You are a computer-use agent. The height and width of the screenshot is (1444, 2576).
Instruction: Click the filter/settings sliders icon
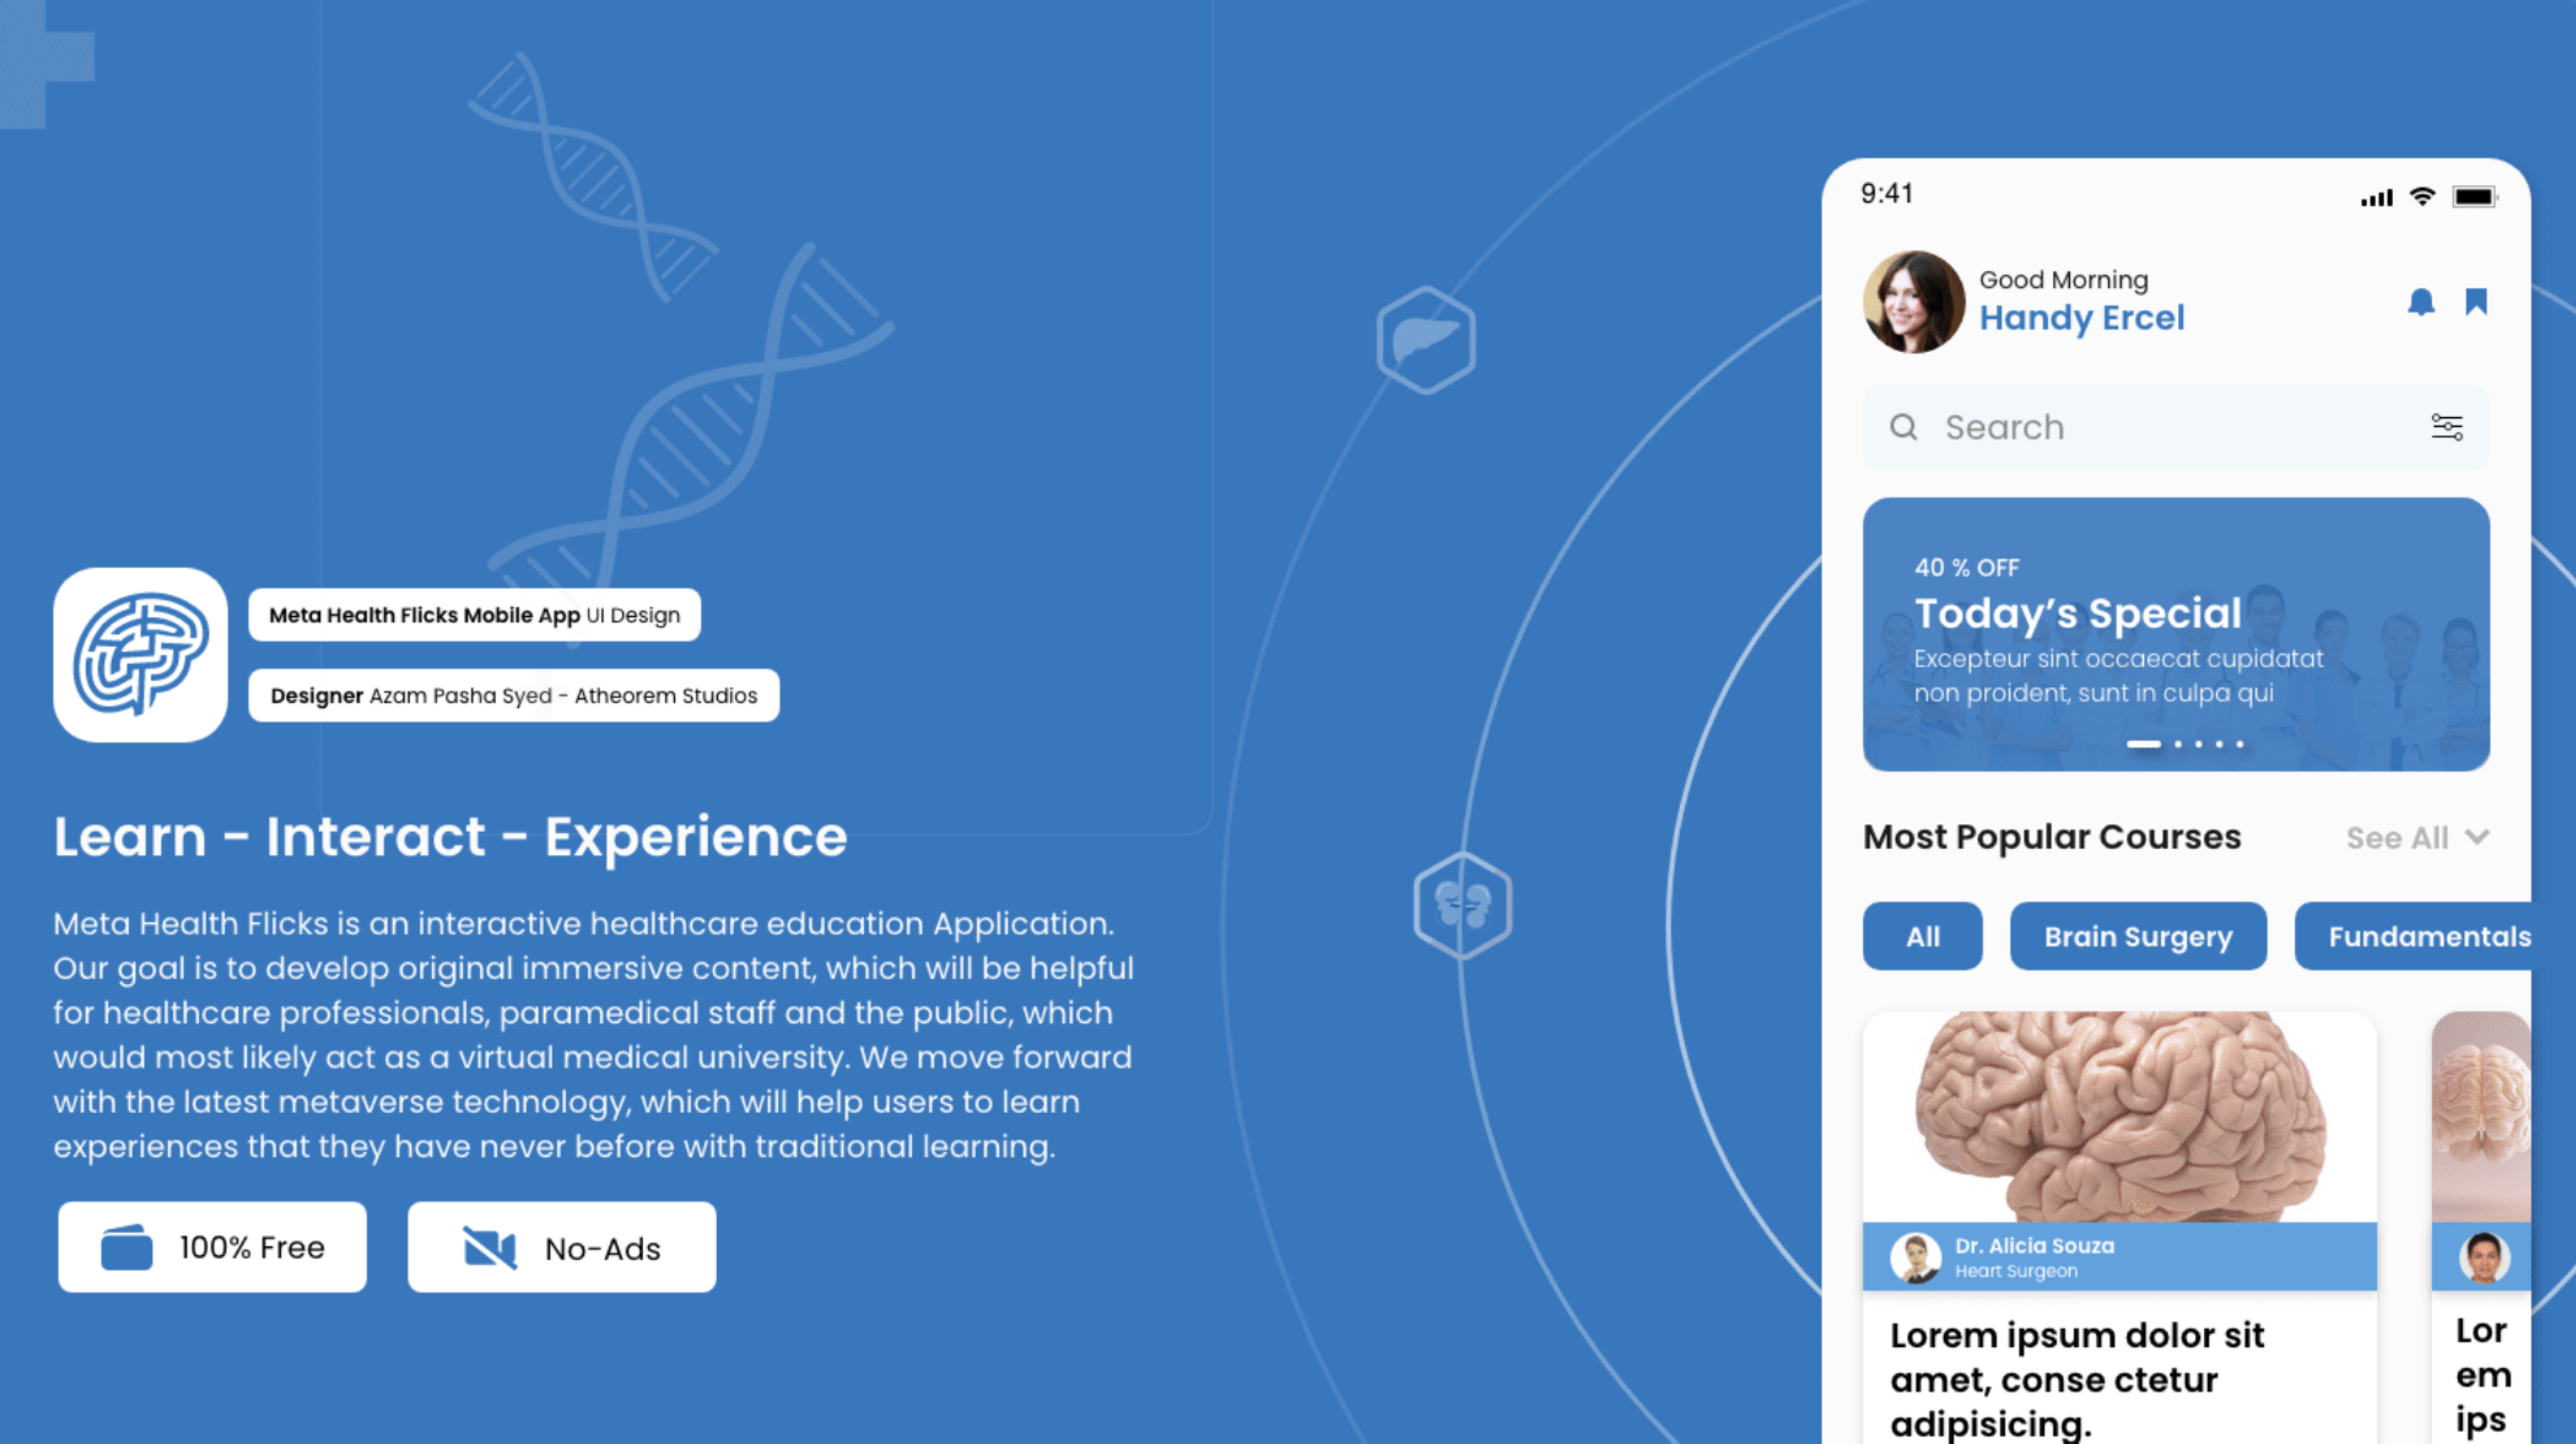point(2449,426)
